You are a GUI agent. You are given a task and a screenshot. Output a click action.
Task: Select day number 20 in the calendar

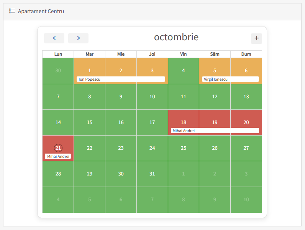click(x=246, y=122)
